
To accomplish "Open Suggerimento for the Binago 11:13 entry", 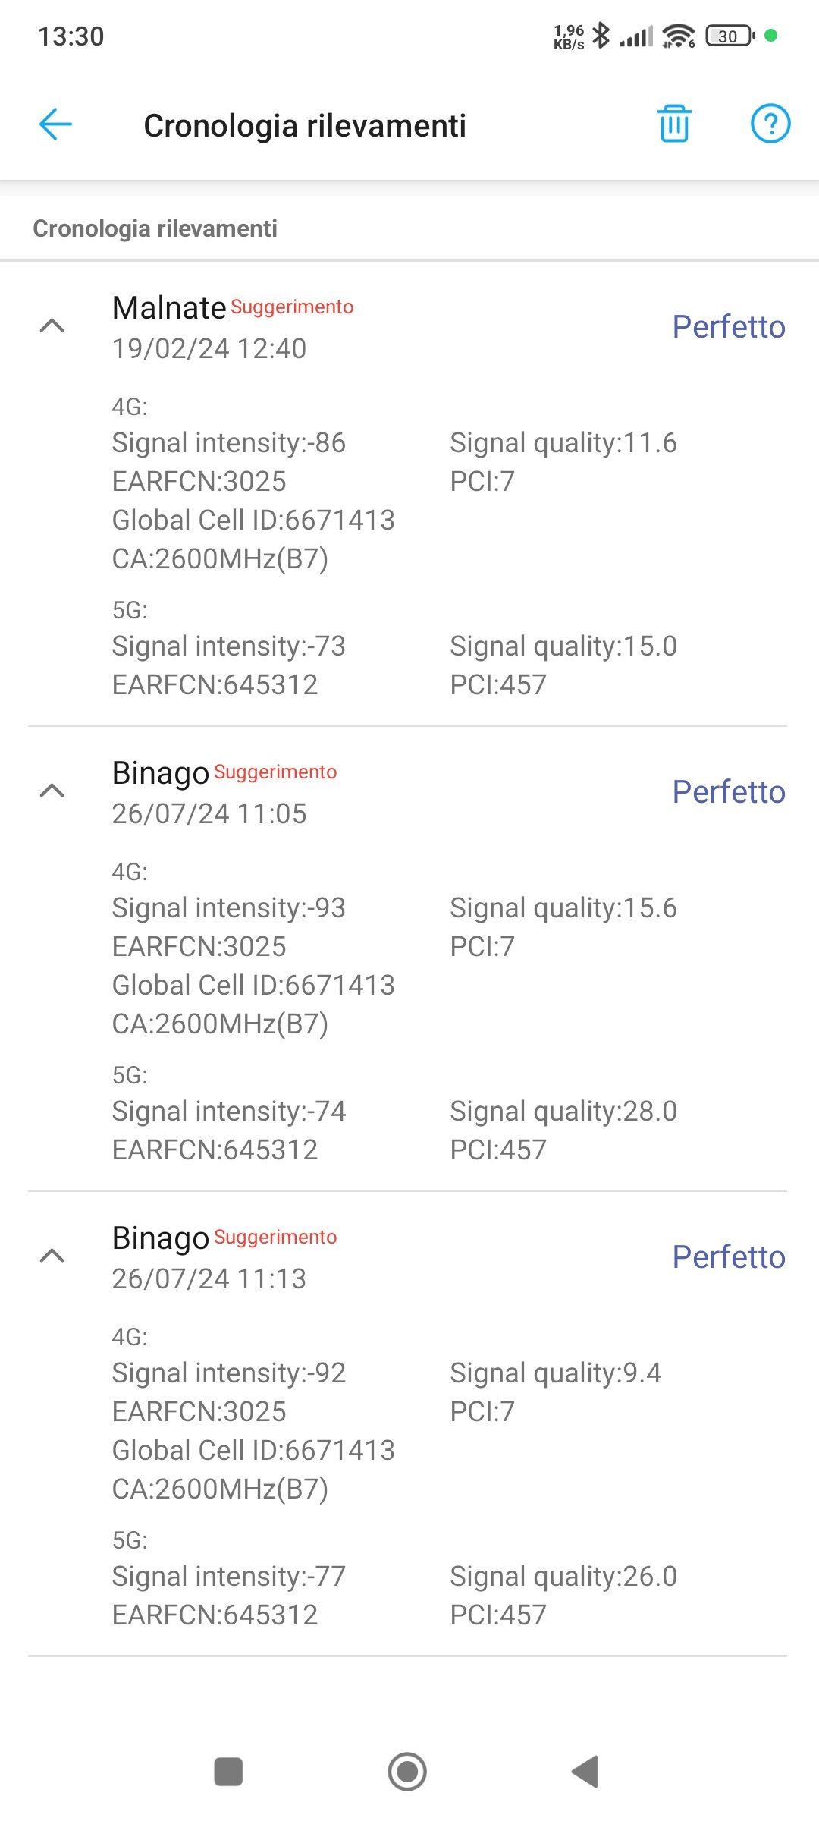I will (x=275, y=1238).
